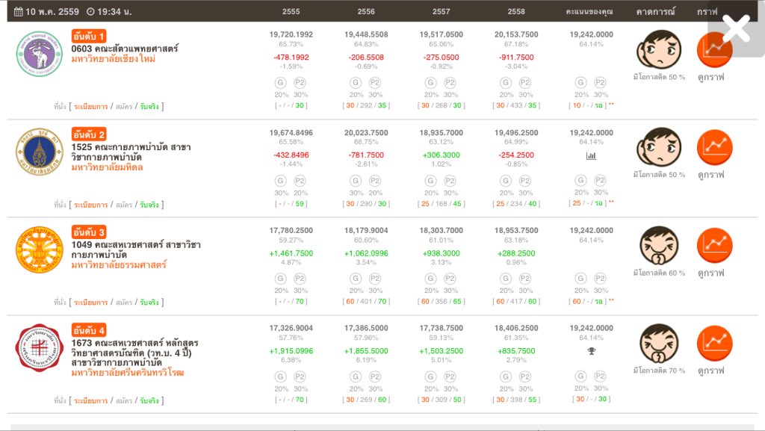Viewport: 765px width, 431px height.
Task: Click มีโอกาสติด 70 % text
Action: pos(659,370)
